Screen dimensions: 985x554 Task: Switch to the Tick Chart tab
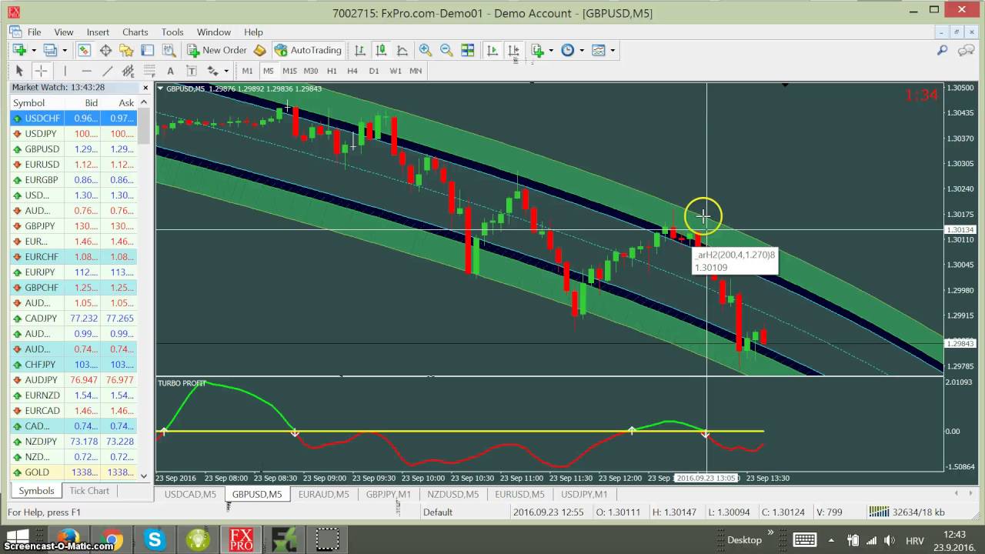89,491
